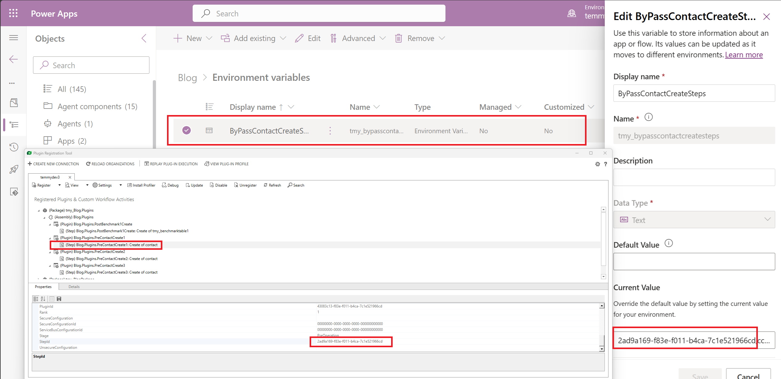This screenshot has height=379, width=781.
Task: Click the environment globe icon in the header
Action: point(572,14)
